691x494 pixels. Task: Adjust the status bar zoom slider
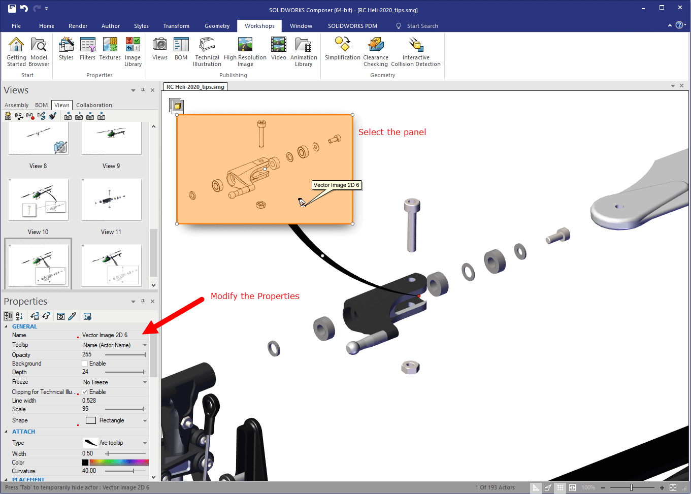tap(633, 487)
